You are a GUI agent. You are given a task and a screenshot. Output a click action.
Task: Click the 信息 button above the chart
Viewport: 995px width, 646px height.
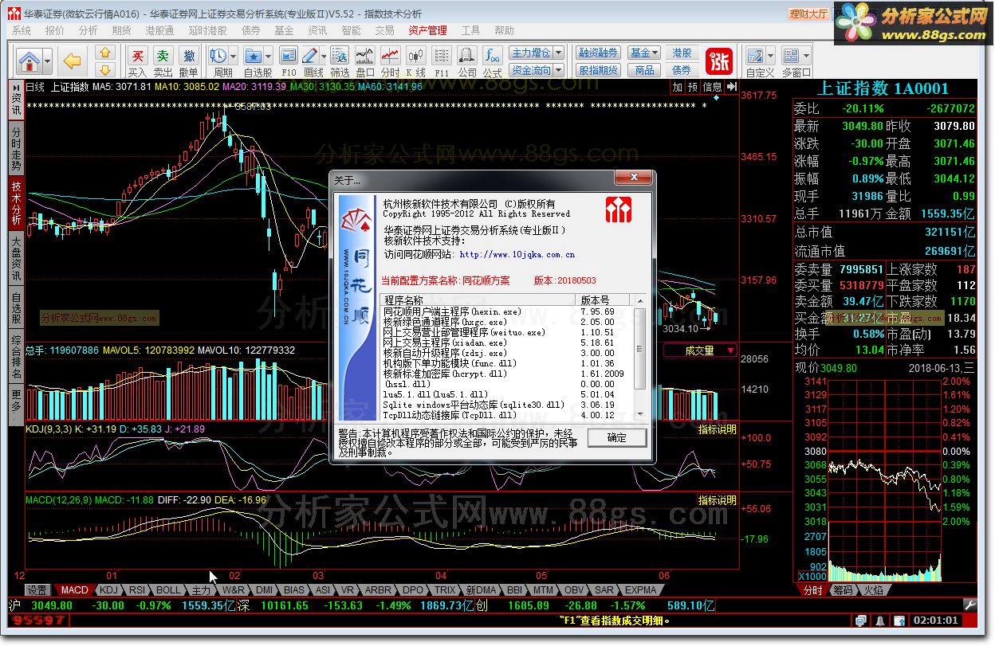[712, 87]
